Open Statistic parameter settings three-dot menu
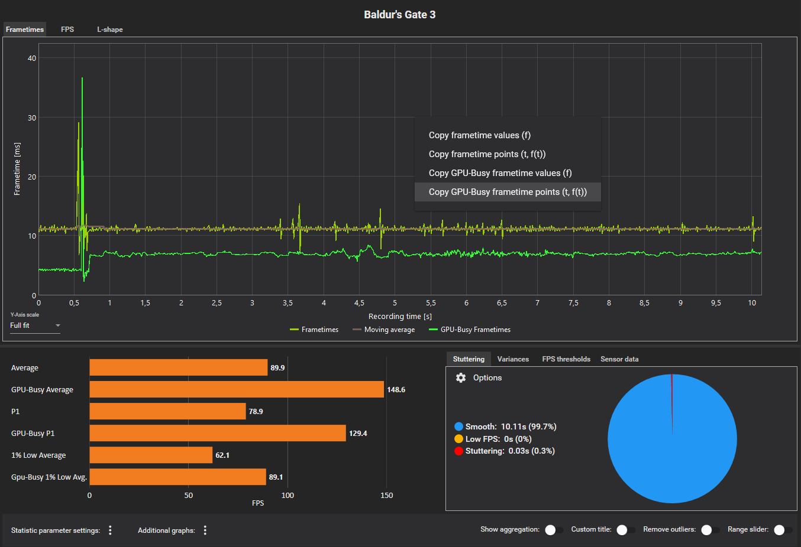This screenshot has height=547, width=801. point(110,530)
